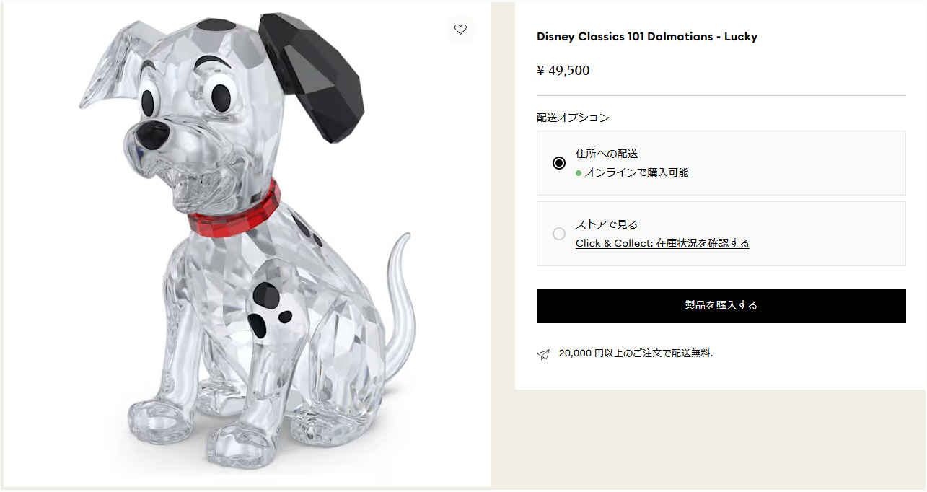
Task: Click the paper plane free shipping icon
Action: point(542,353)
